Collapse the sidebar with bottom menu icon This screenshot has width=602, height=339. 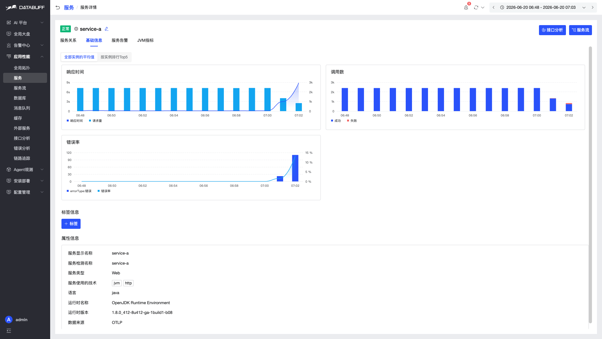pyautogui.click(x=9, y=331)
